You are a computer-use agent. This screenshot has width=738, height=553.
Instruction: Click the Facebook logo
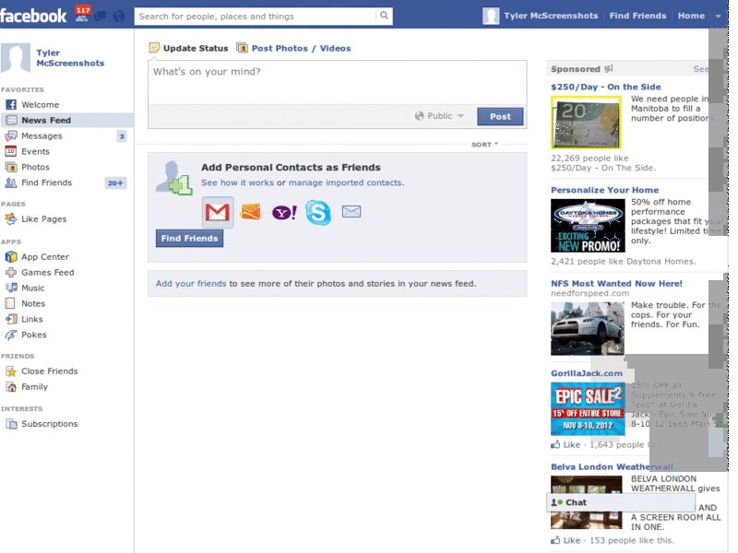[x=33, y=16]
